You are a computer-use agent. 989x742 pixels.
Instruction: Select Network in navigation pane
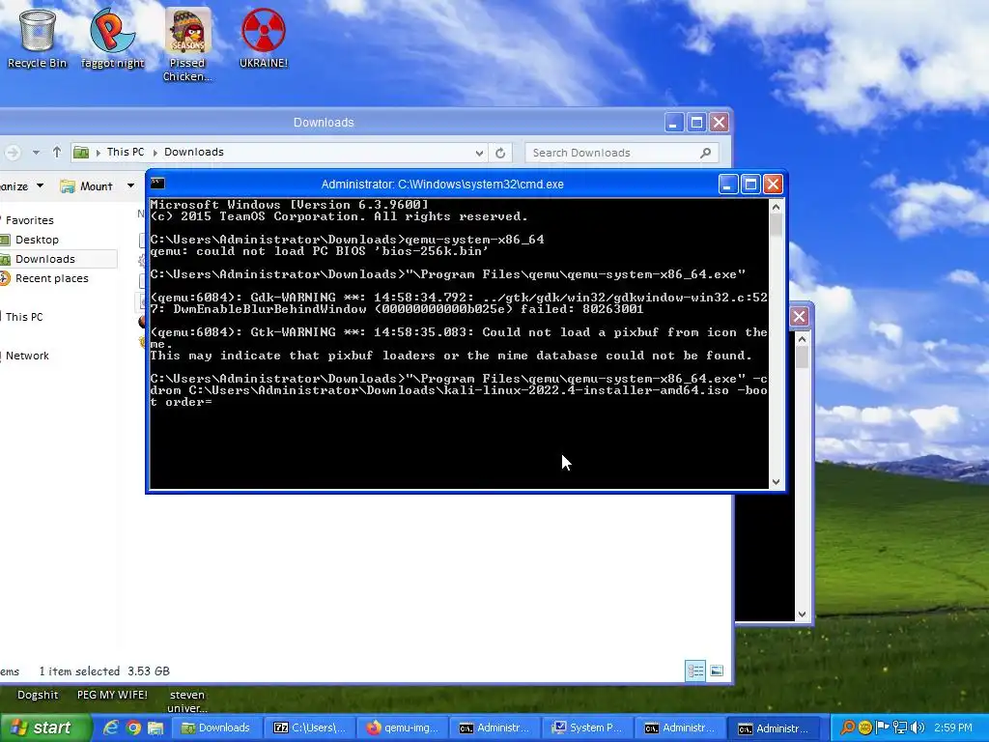pyautogui.click(x=27, y=356)
